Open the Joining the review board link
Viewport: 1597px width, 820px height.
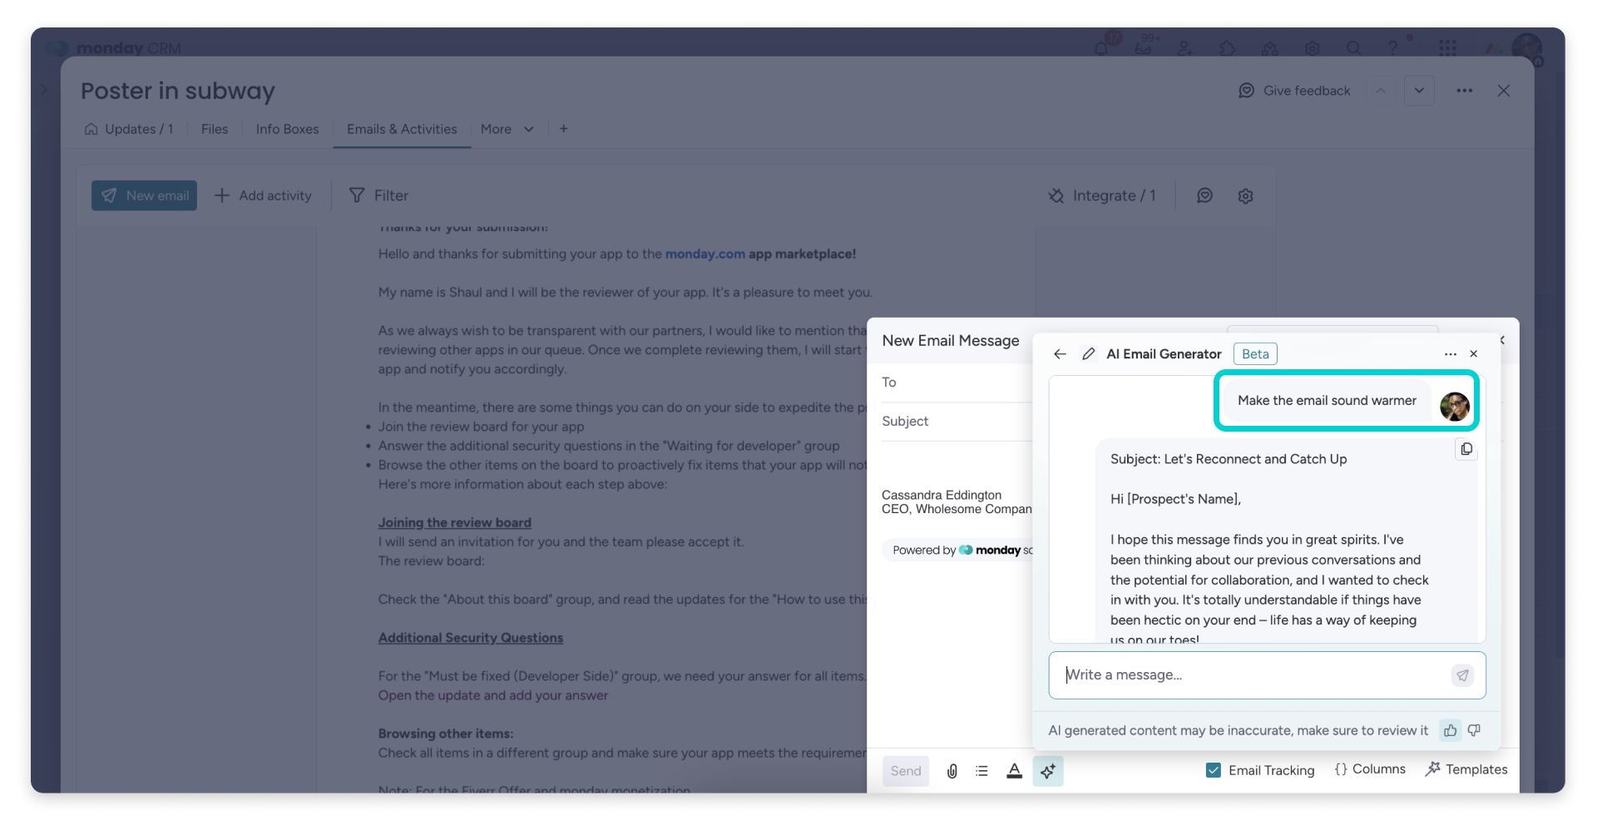[x=455, y=522]
